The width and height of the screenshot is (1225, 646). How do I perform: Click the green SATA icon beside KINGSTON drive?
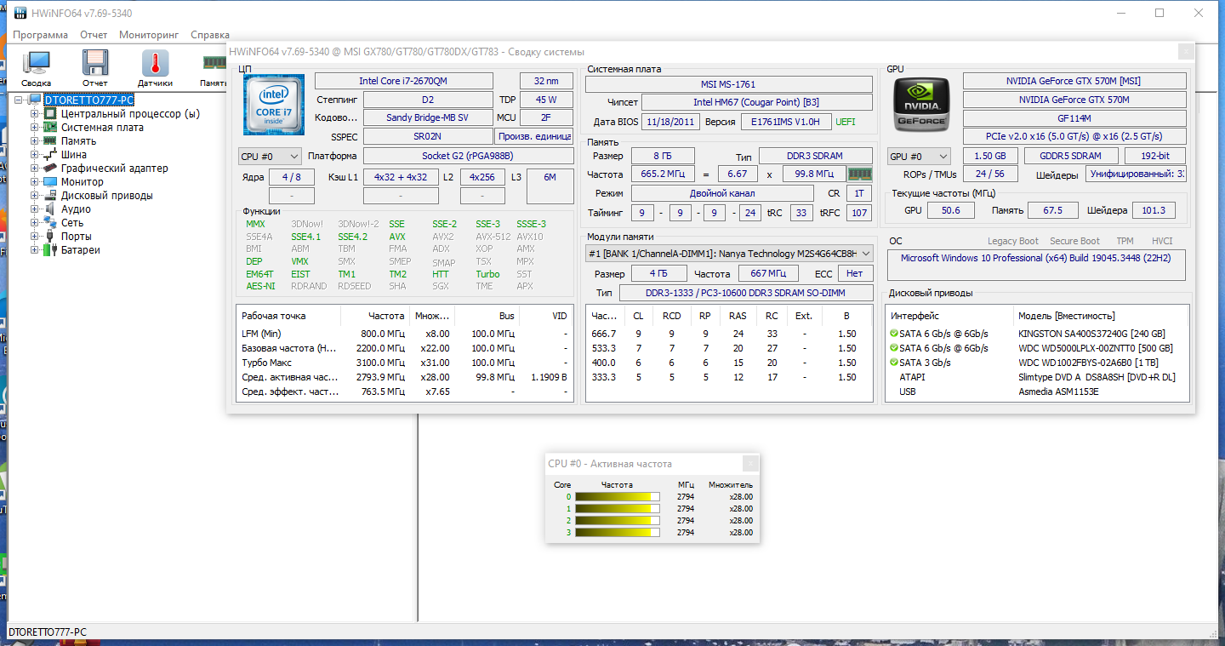[x=893, y=333]
